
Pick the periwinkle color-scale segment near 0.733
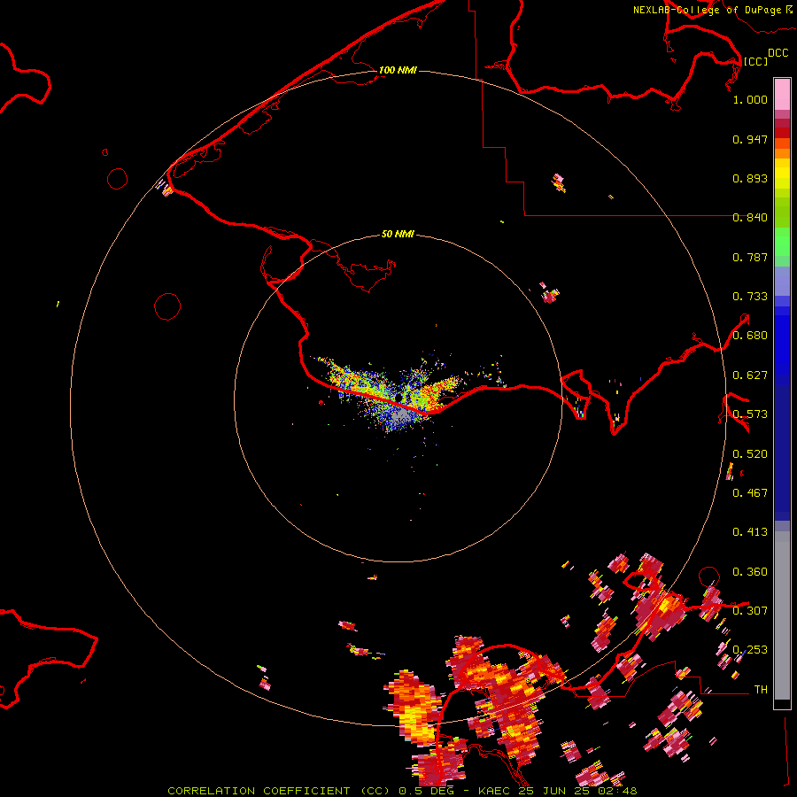782,282
